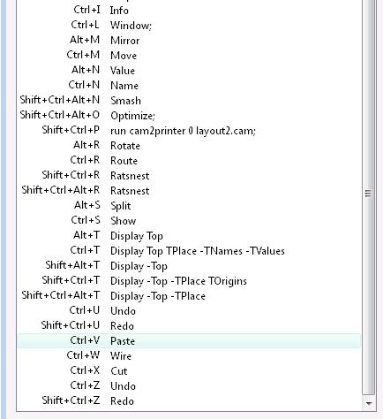Screen dimensions: 383x419
Task: Select the Ctrl+I Info row
Action: point(189,11)
